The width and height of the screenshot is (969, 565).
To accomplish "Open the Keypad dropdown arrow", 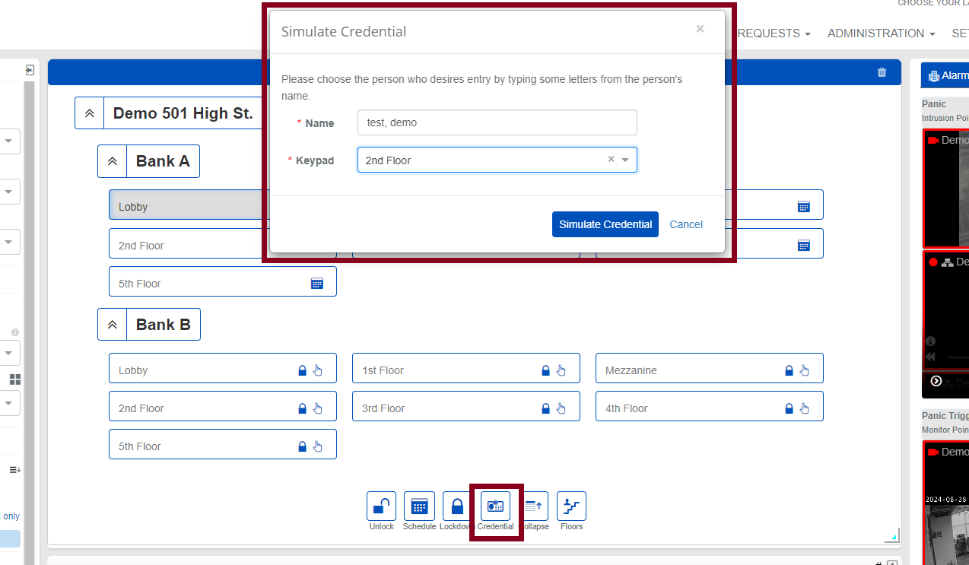I will point(625,160).
